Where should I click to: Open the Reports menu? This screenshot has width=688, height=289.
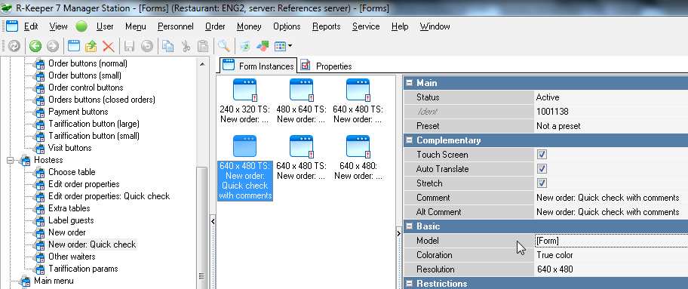coord(327,26)
